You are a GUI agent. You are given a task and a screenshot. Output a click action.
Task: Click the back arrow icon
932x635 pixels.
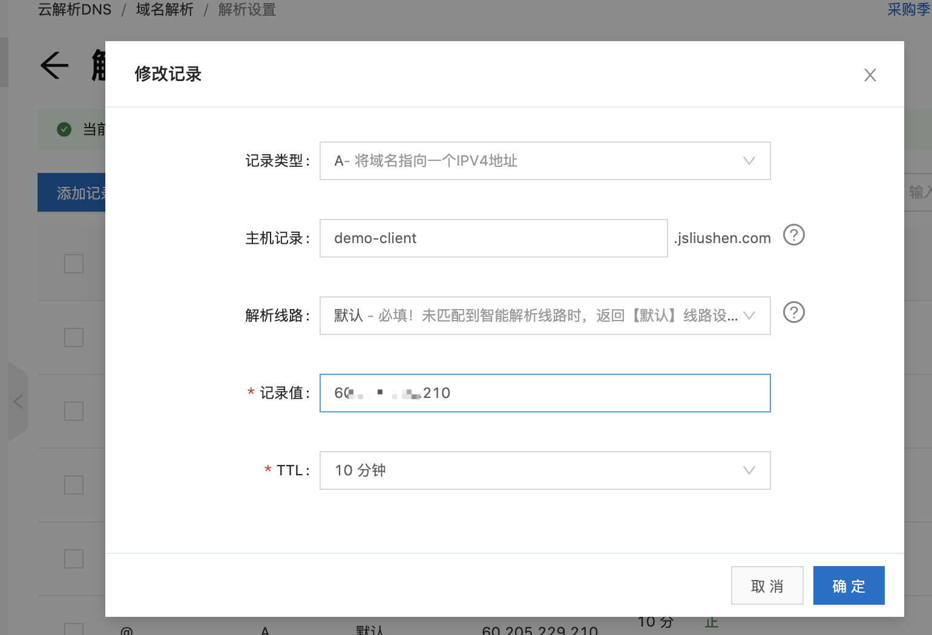point(54,65)
